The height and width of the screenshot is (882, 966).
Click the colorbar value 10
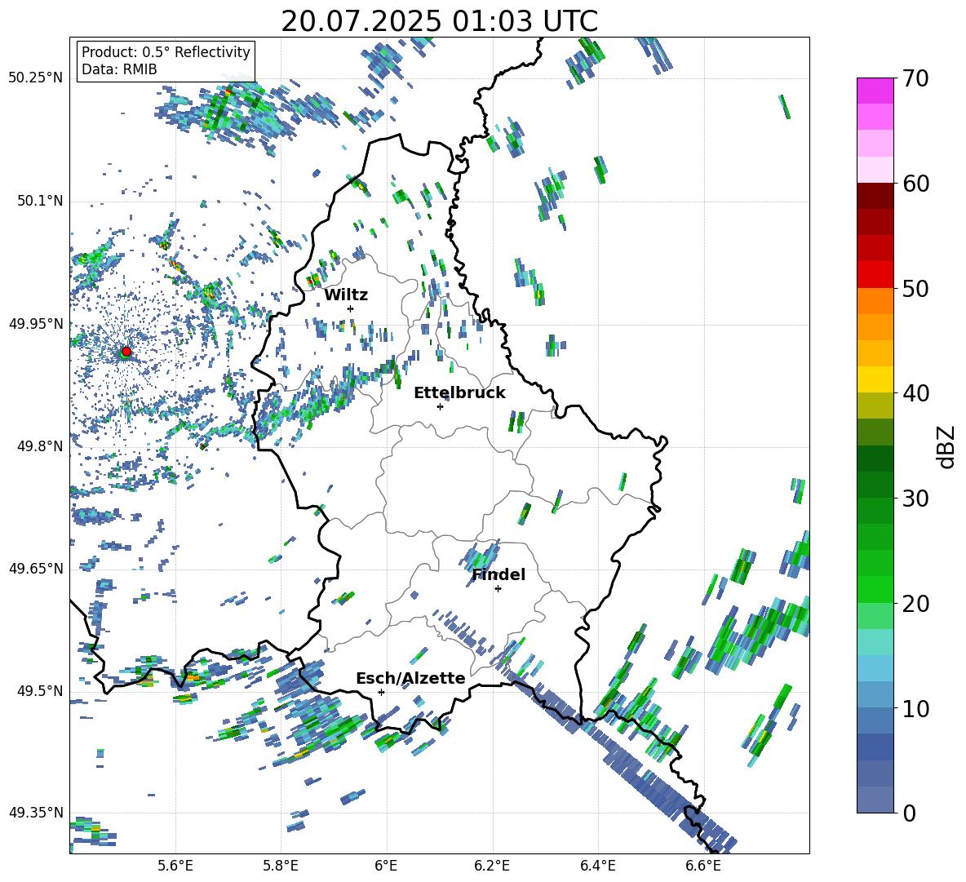click(915, 708)
